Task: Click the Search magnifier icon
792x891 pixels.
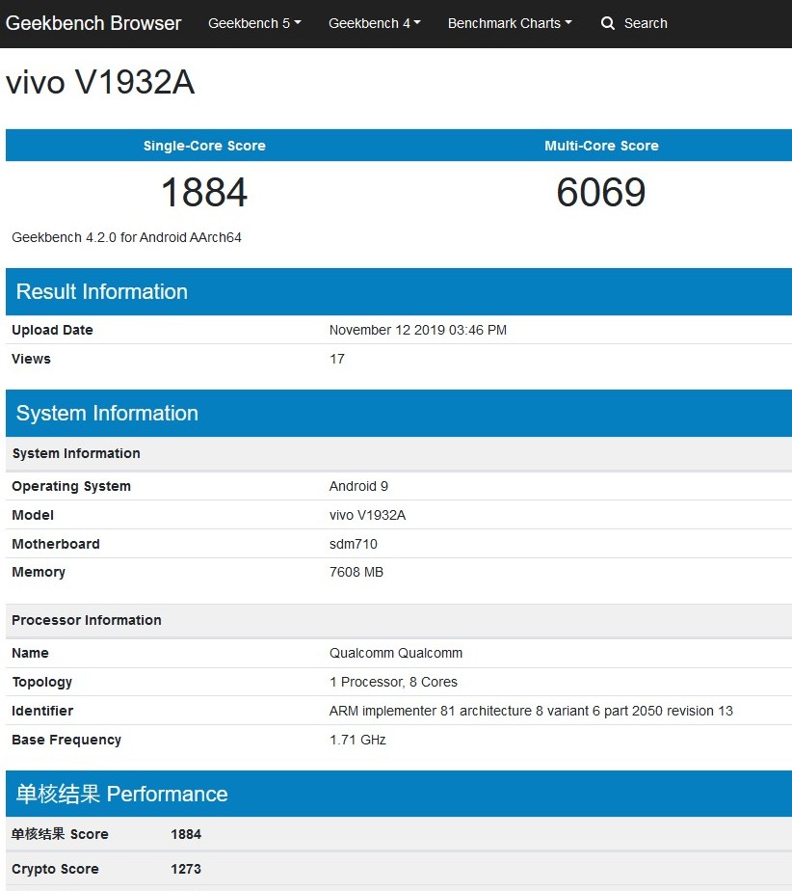Action: point(607,23)
